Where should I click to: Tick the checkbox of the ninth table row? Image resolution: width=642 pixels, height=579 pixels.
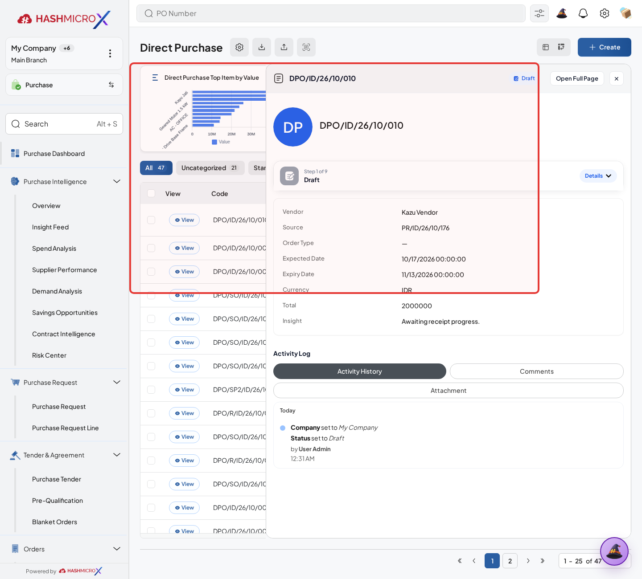click(x=151, y=413)
